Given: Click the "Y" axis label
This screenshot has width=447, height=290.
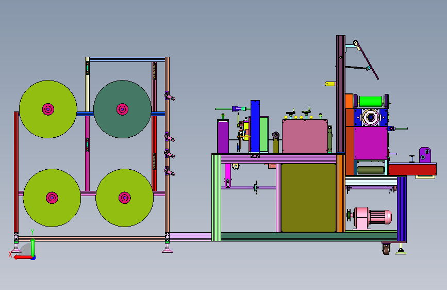Looking at the screenshot, I should tap(32, 232).
